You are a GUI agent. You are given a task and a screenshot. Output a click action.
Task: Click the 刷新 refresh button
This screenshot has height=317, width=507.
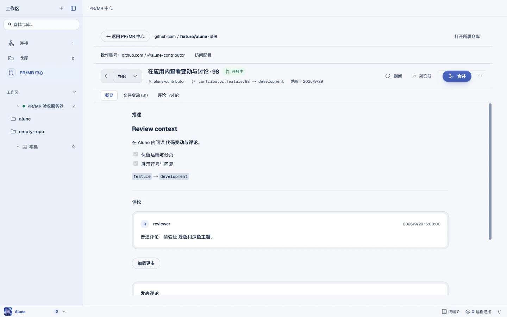394,76
